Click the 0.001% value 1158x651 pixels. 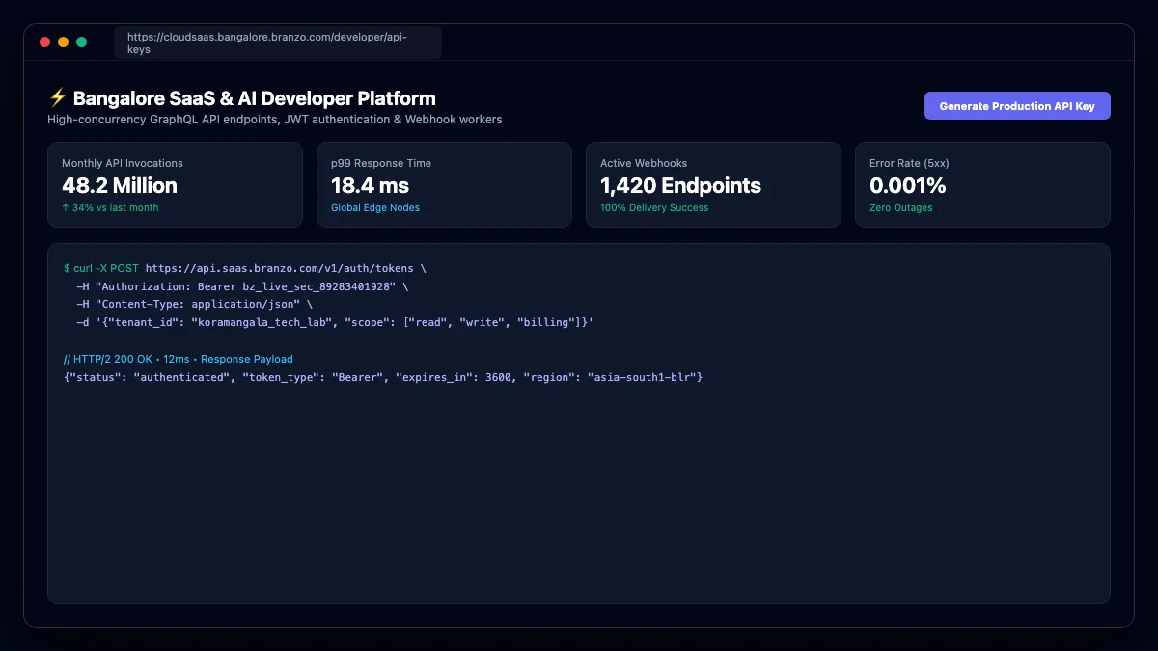coord(908,185)
